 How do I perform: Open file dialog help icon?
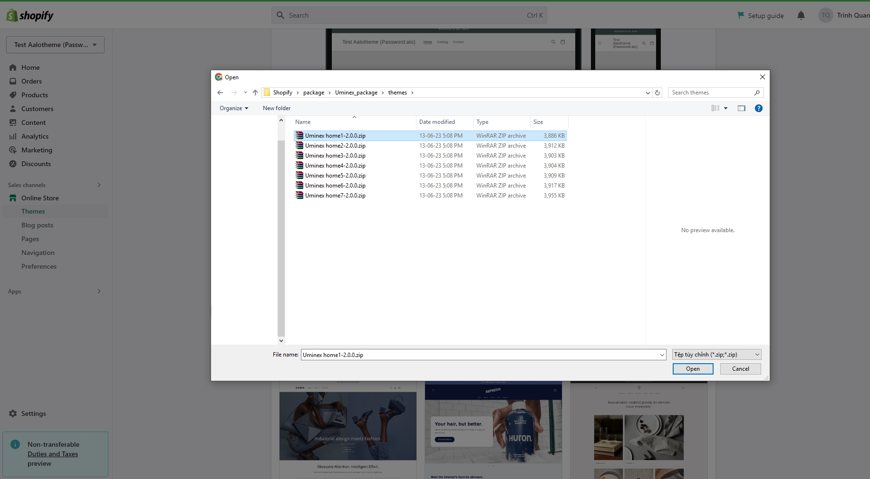click(x=759, y=108)
